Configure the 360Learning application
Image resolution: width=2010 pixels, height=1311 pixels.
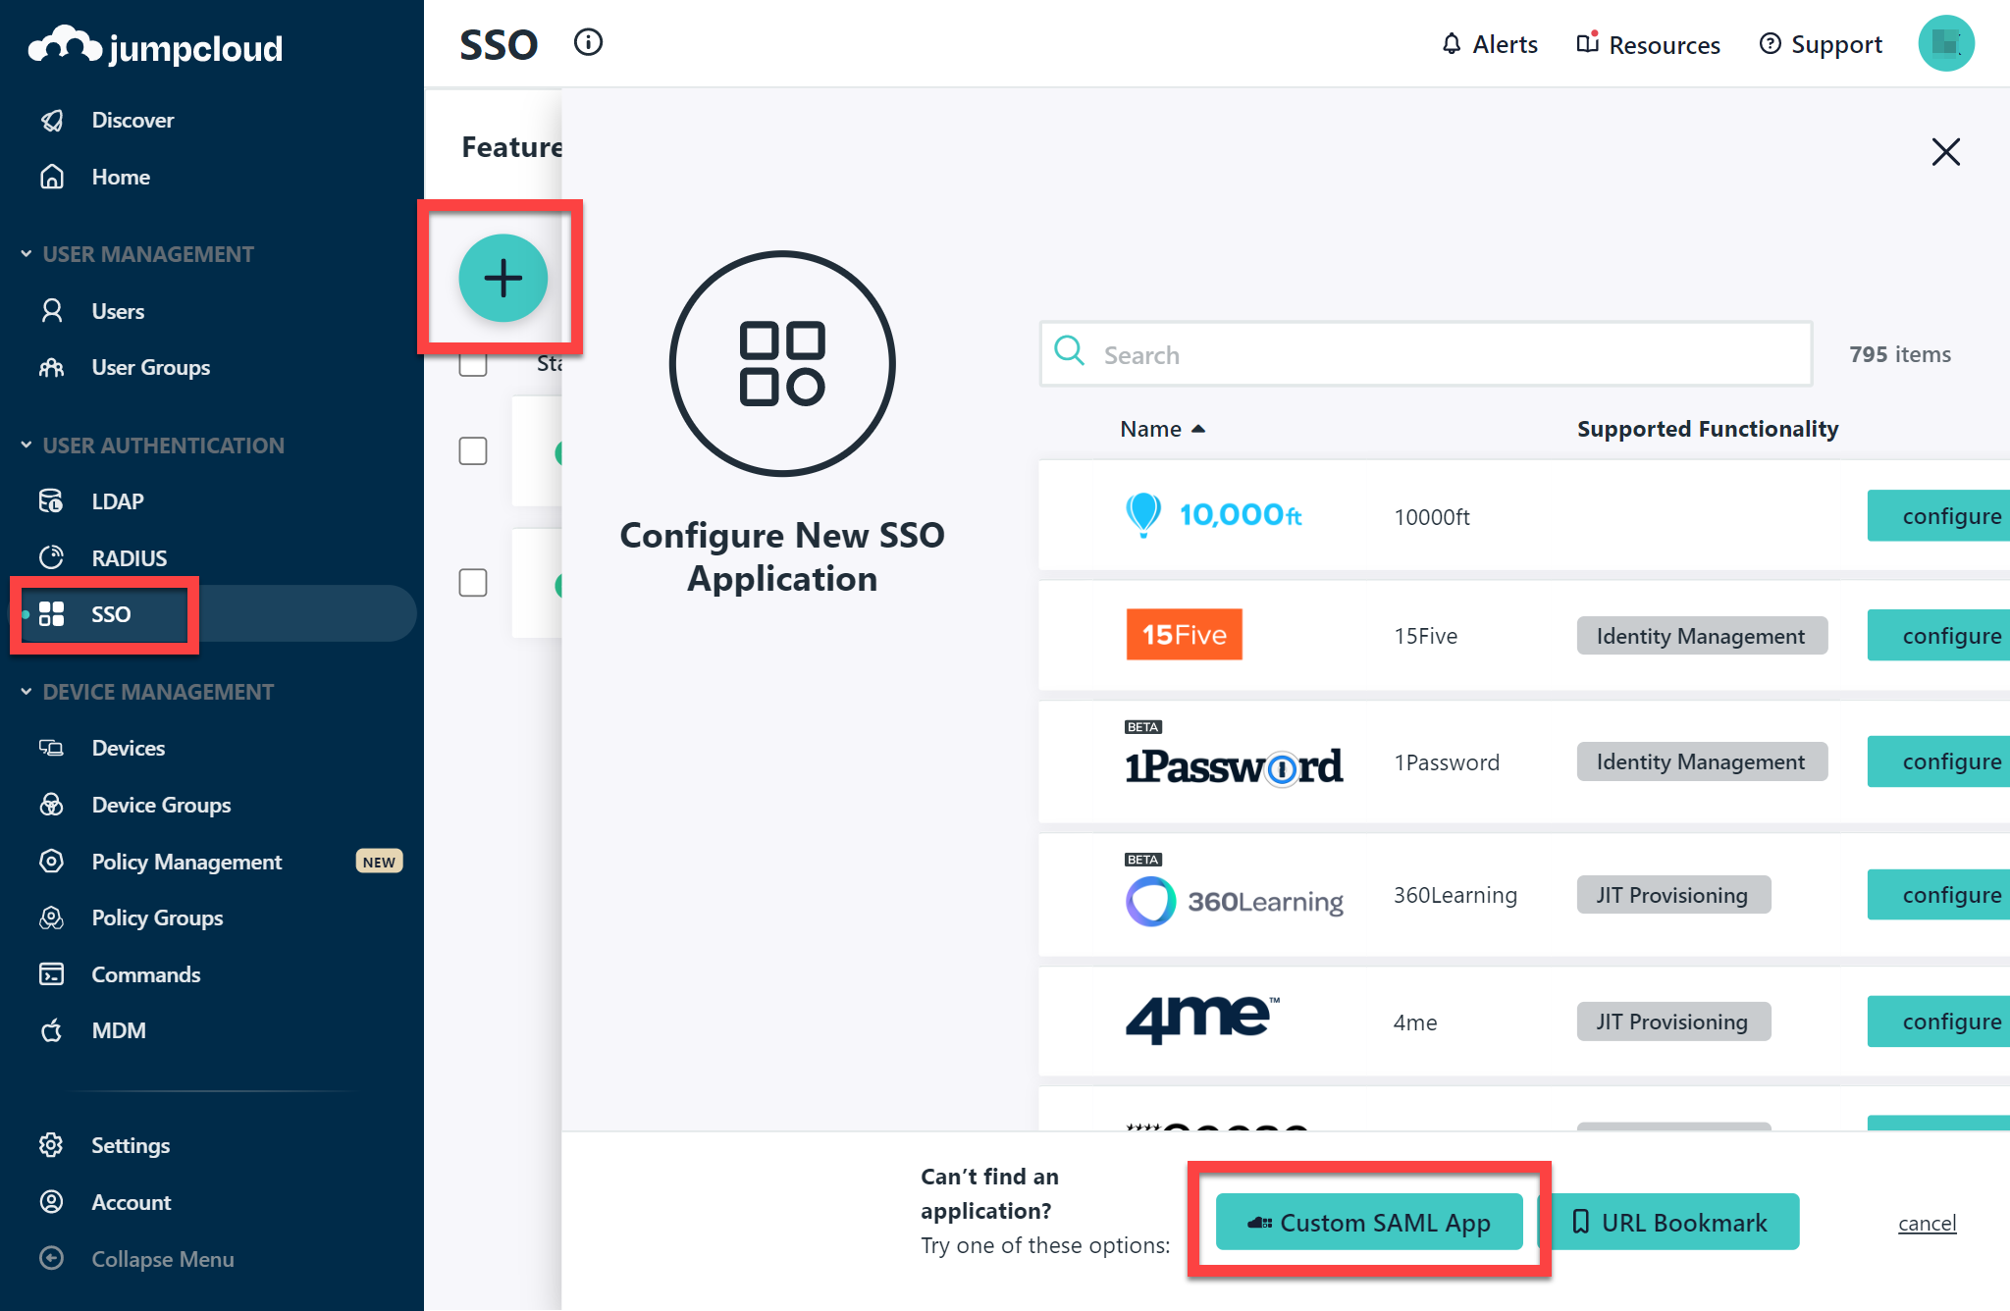pos(1938,894)
